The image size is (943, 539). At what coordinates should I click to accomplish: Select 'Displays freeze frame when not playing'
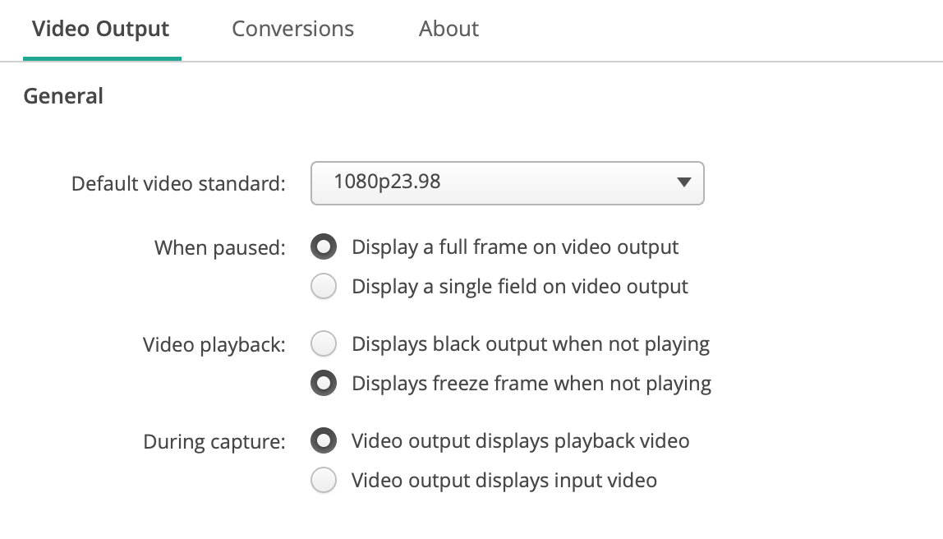[324, 383]
